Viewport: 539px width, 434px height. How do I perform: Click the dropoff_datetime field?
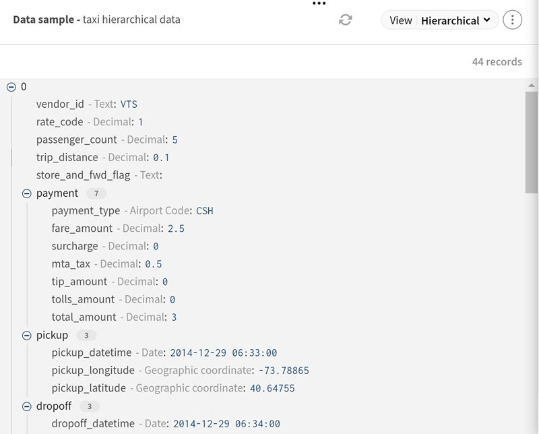93,424
